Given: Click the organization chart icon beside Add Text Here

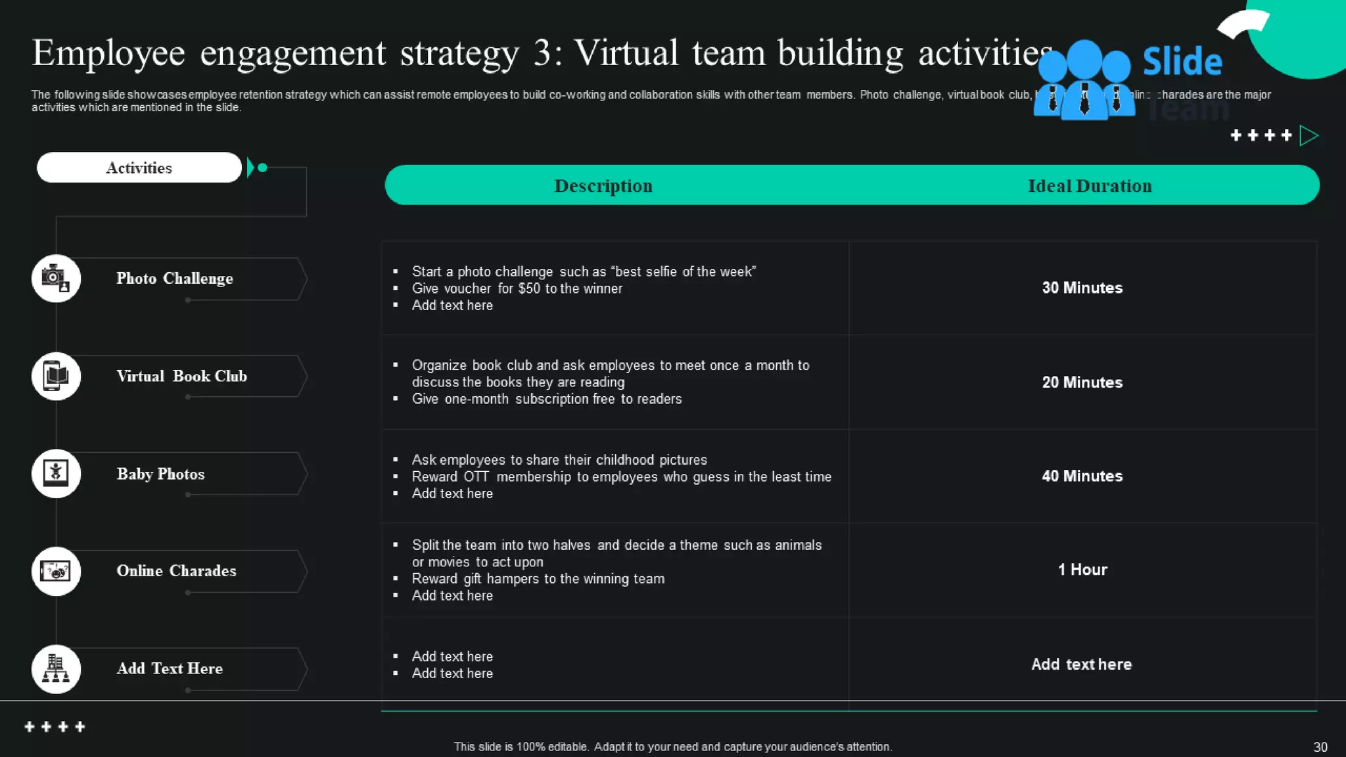Looking at the screenshot, I should click(x=56, y=669).
